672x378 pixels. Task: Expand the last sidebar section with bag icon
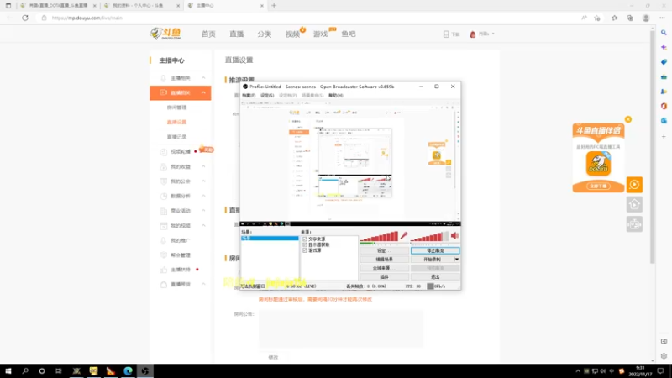(x=181, y=284)
